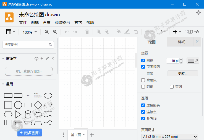Viewport: 204px width, 140px height.
Task: Open the 调整图形 menu
Action: [62, 22]
